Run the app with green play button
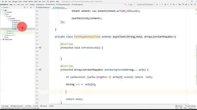The height and width of the screenshot is (110, 197). [x=157, y=5]
